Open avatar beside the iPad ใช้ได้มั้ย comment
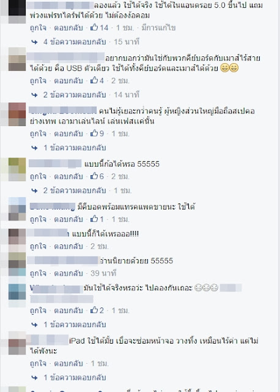 click(17, 343)
